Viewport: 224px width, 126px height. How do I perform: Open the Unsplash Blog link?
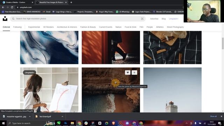pyautogui.click(x=163, y=19)
